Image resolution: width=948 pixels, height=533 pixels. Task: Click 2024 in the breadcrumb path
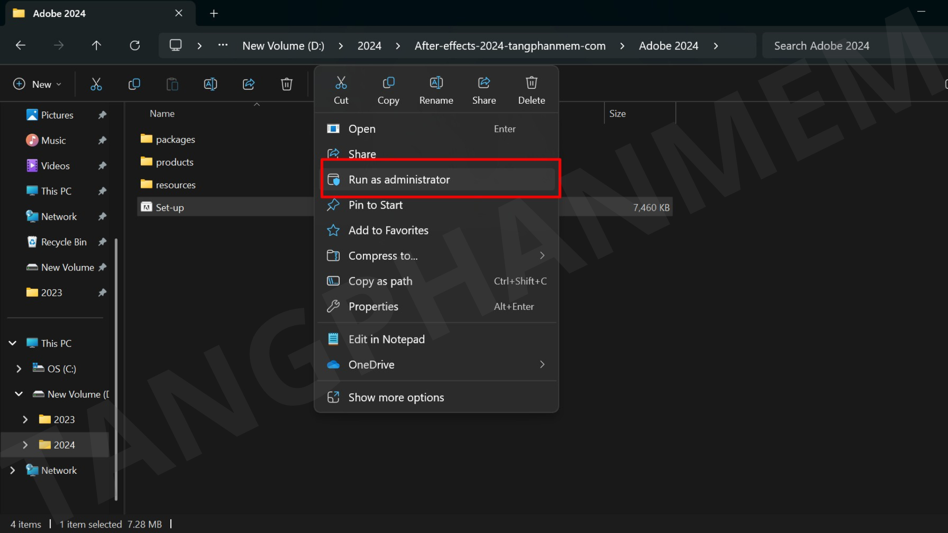pos(369,45)
